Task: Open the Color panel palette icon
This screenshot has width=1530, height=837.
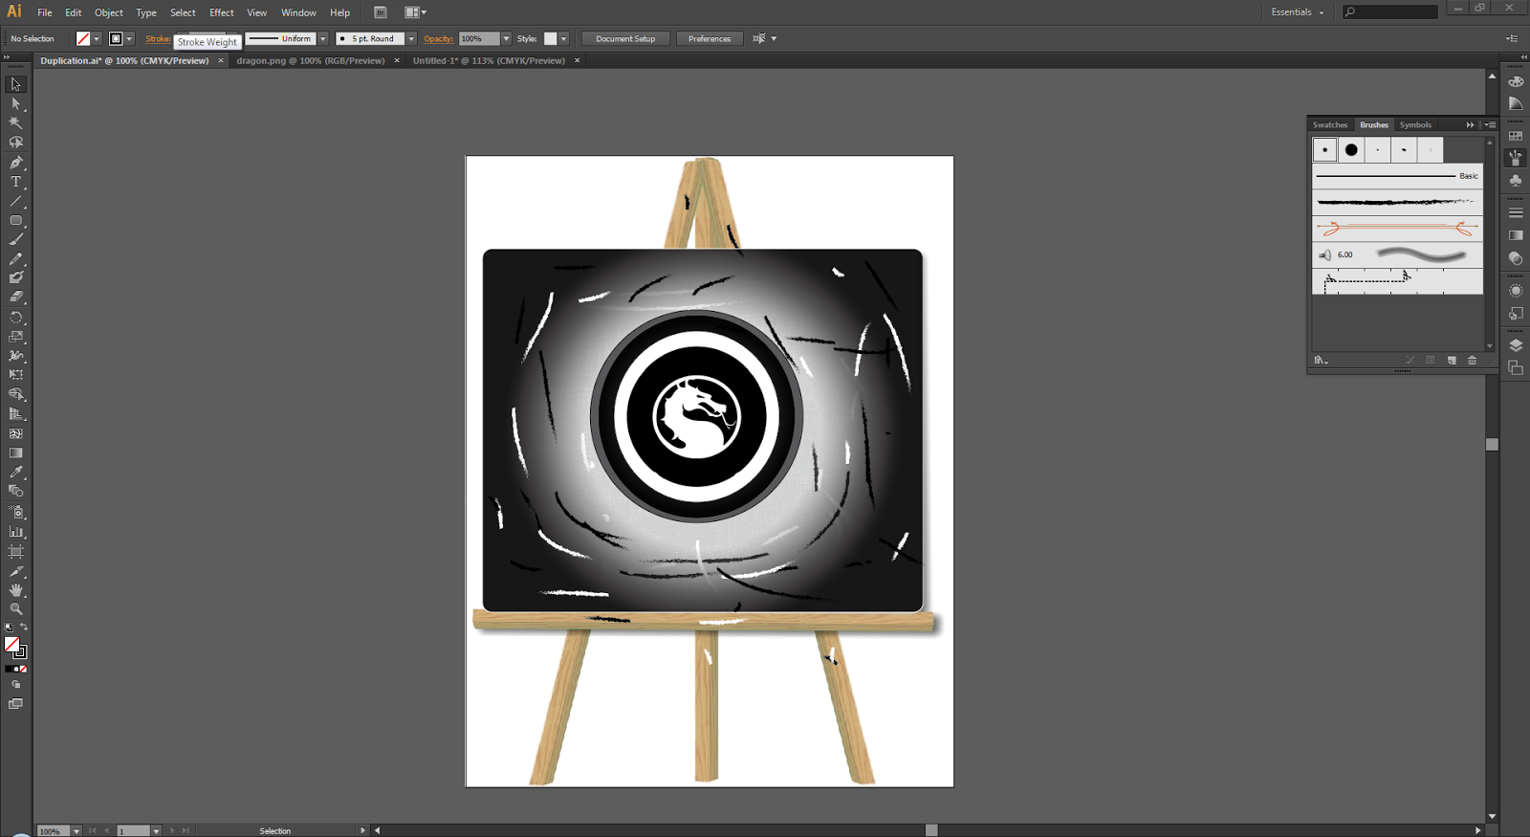Action: pyautogui.click(x=1516, y=81)
